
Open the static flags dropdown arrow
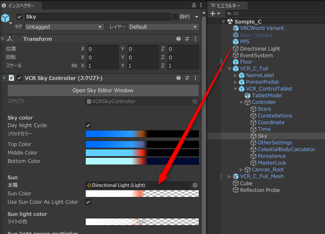coord(197,17)
